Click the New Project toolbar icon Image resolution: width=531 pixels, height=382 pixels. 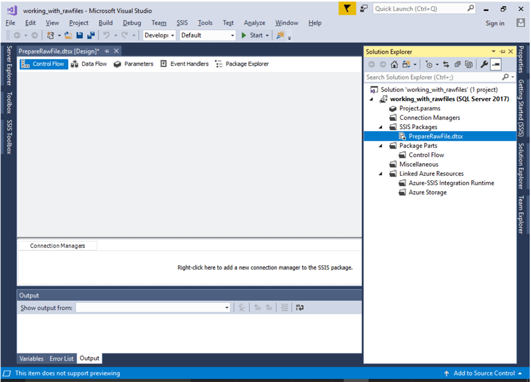click(x=51, y=35)
